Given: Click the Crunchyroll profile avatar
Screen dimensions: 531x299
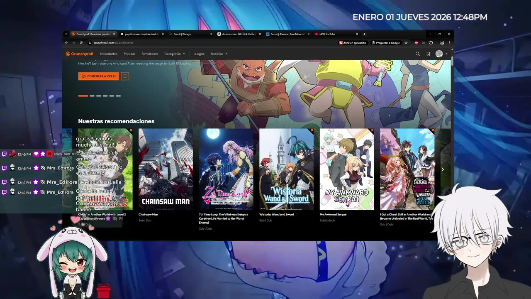Looking at the screenshot, I should [x=439, y=54].
